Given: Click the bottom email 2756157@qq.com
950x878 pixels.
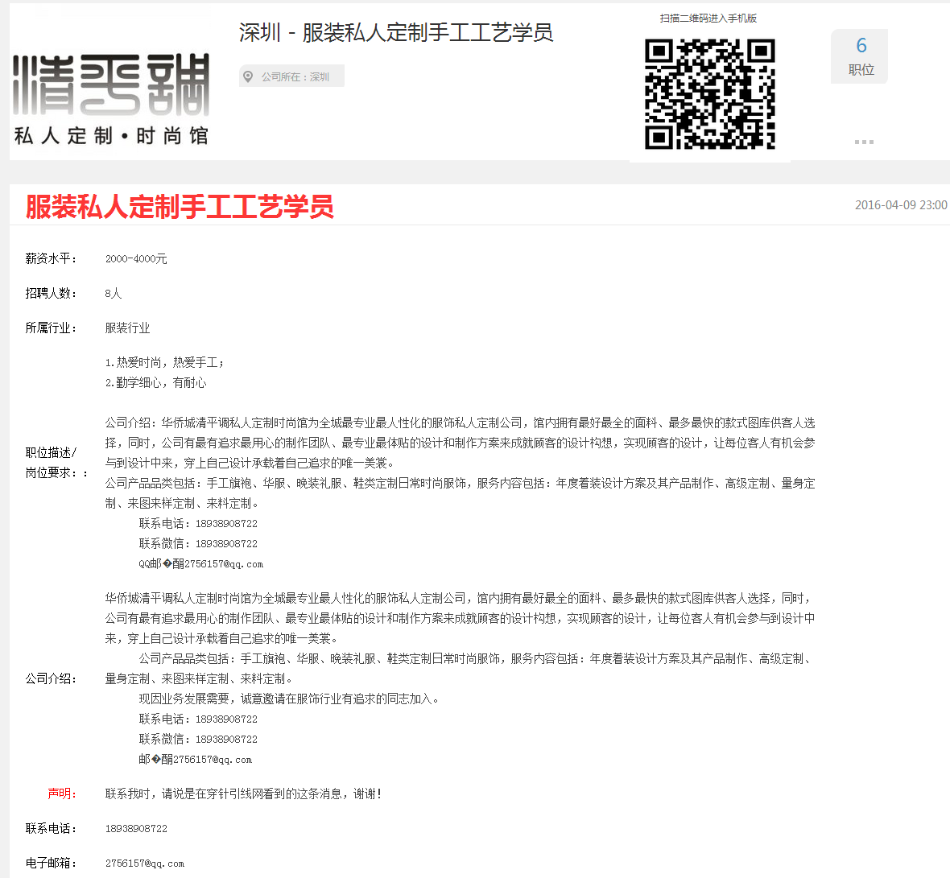Looking at the screenshot, I should (145, 864).
